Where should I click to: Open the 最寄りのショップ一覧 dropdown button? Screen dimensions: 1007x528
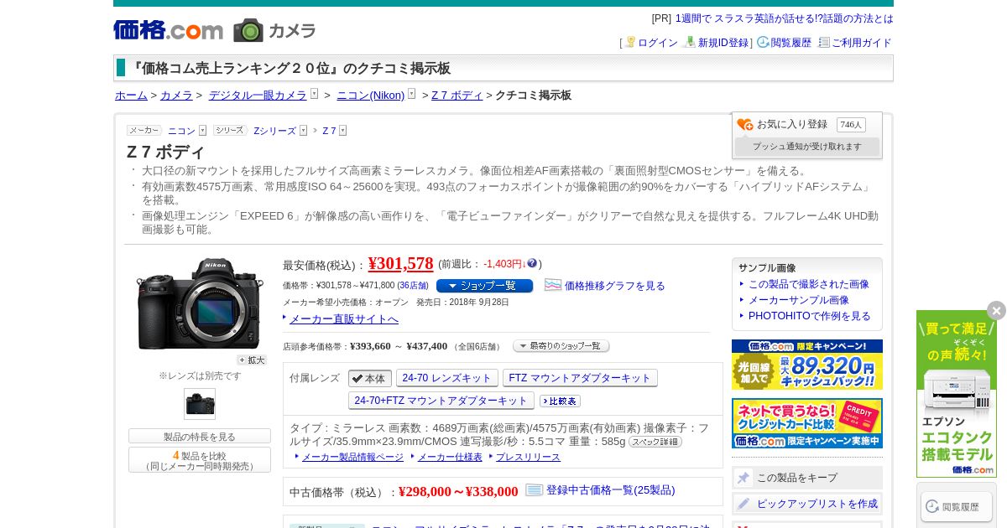coord(561,346)
